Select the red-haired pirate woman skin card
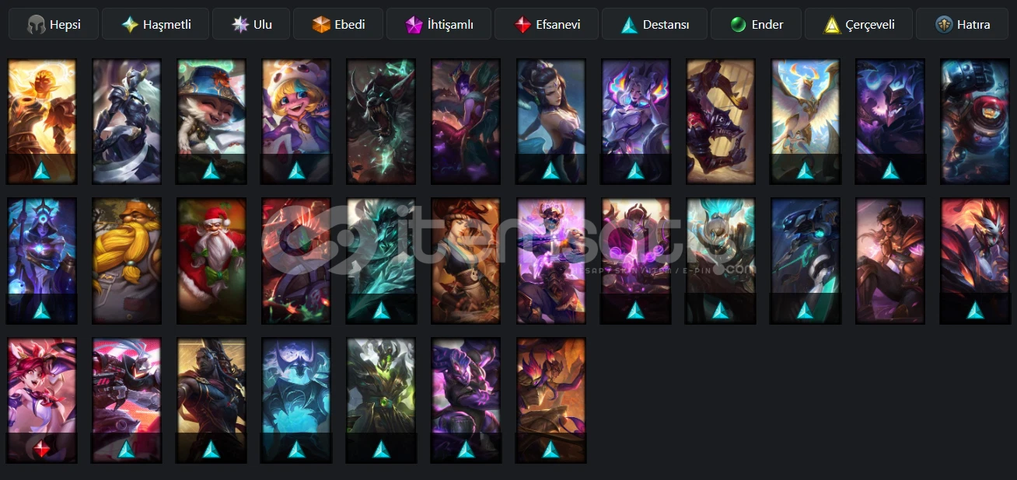Screen dimensions: 1017x480 pos(466,260)
